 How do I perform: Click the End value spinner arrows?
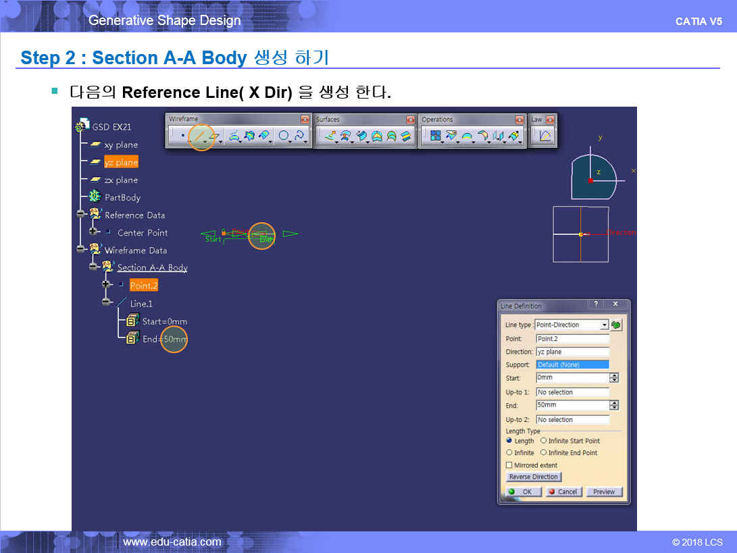(613, 405)
